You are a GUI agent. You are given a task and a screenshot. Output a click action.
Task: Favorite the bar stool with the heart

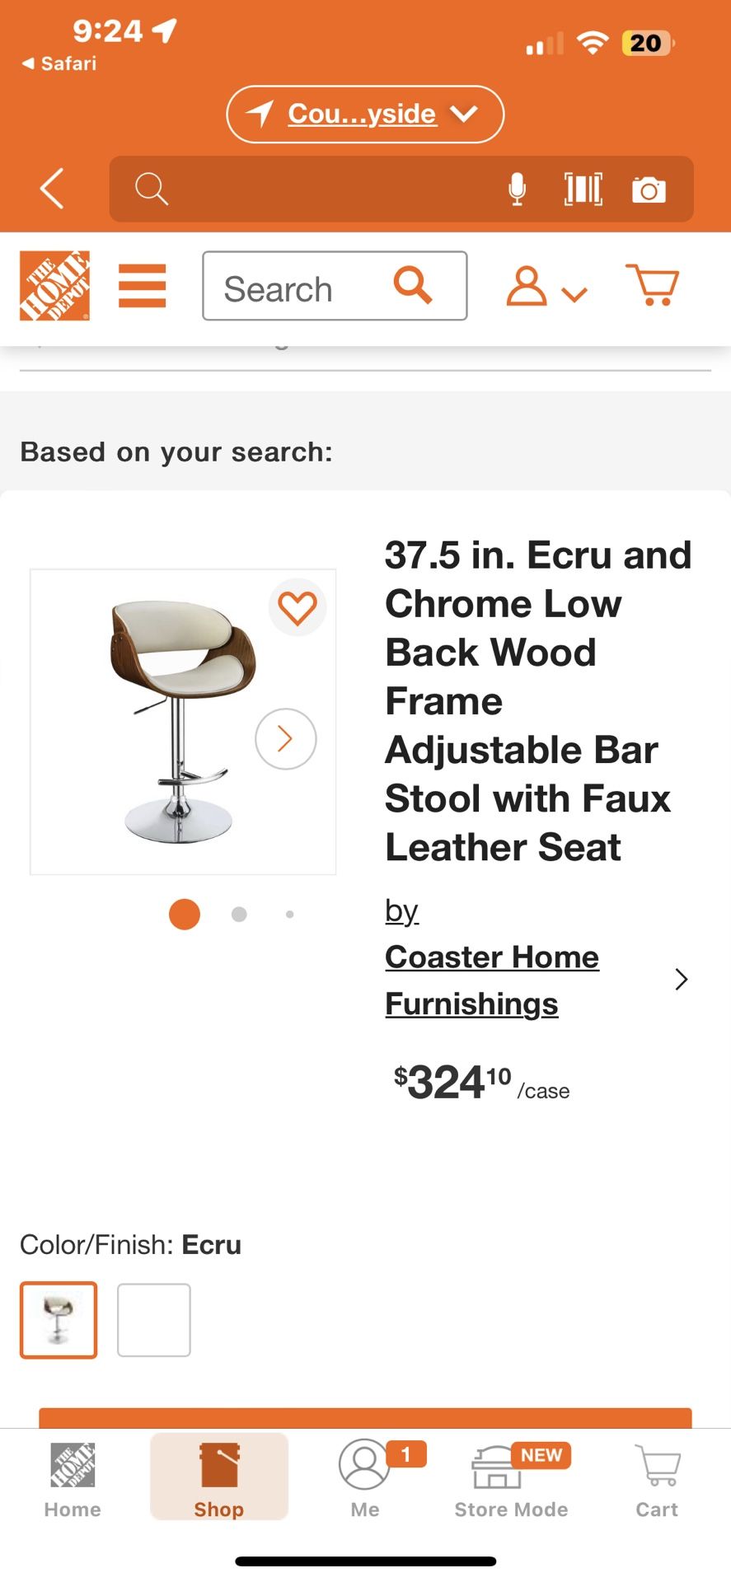[298, 607]
